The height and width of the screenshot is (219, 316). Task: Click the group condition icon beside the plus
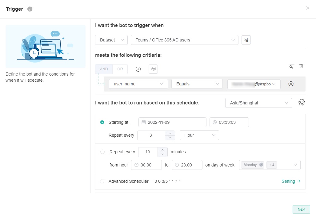point(153,69)
